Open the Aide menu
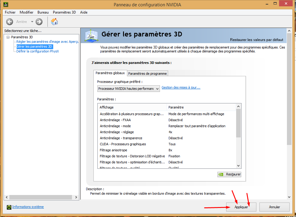The image size is (296, 217). (84, 12)
